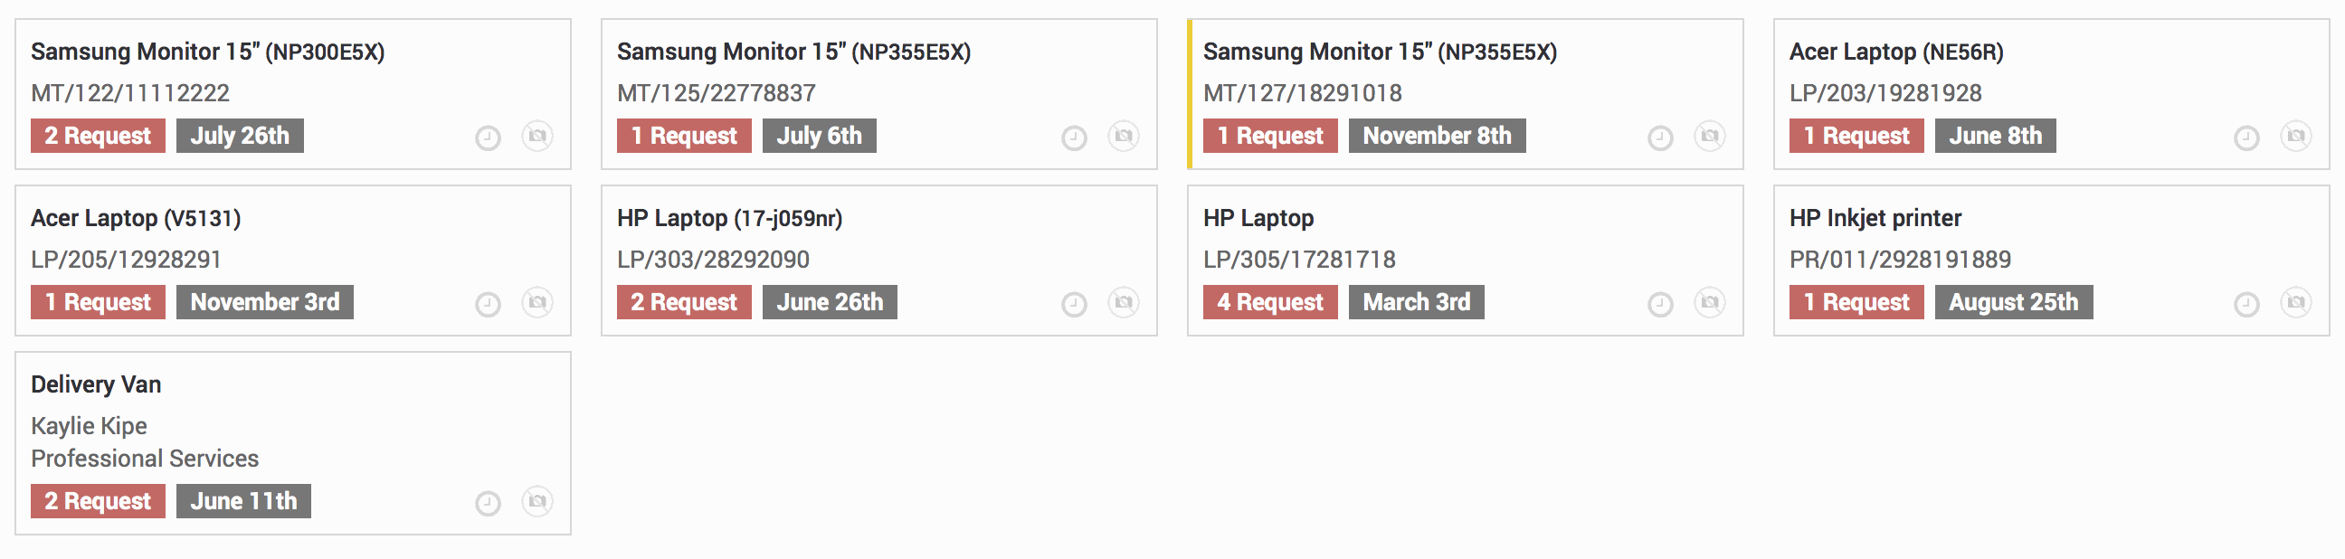
Task: Click clock icon on HP Laptop 17-j059nr card
Action: (1074, 305)
